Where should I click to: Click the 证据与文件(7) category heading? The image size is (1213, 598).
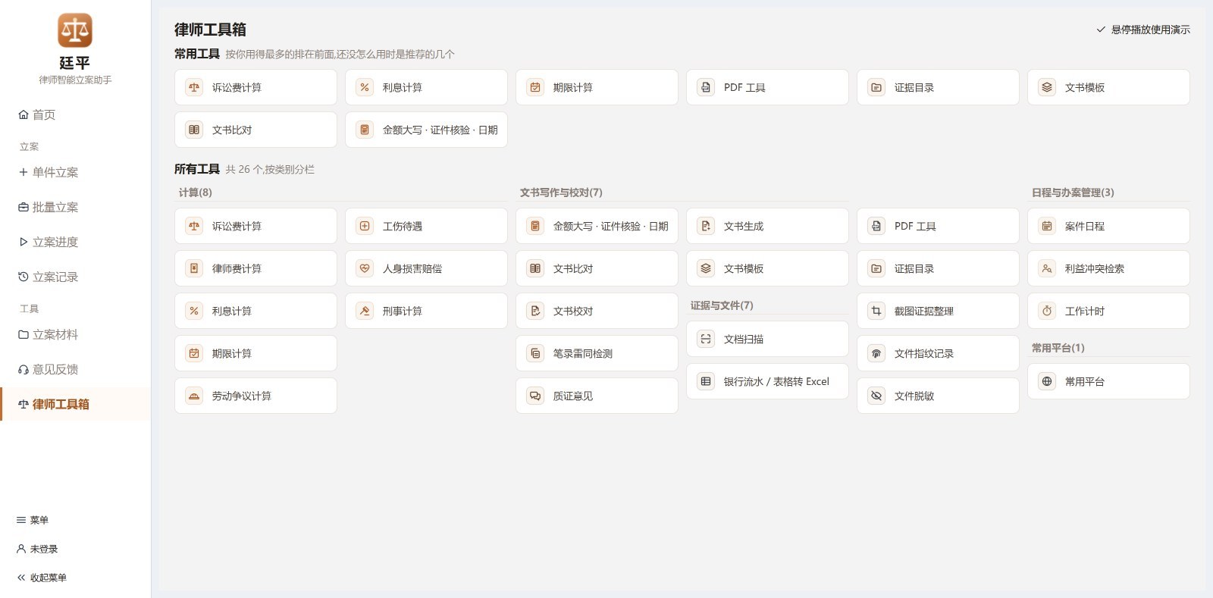722,305
